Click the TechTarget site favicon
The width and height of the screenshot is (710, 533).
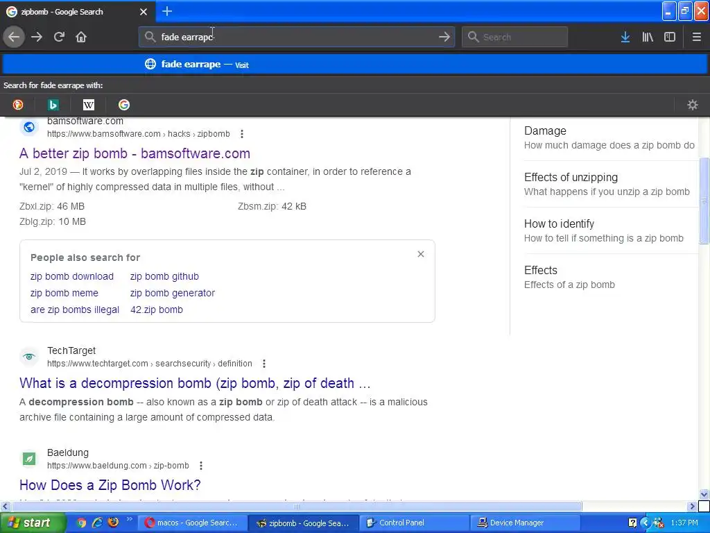pos(29,357)
